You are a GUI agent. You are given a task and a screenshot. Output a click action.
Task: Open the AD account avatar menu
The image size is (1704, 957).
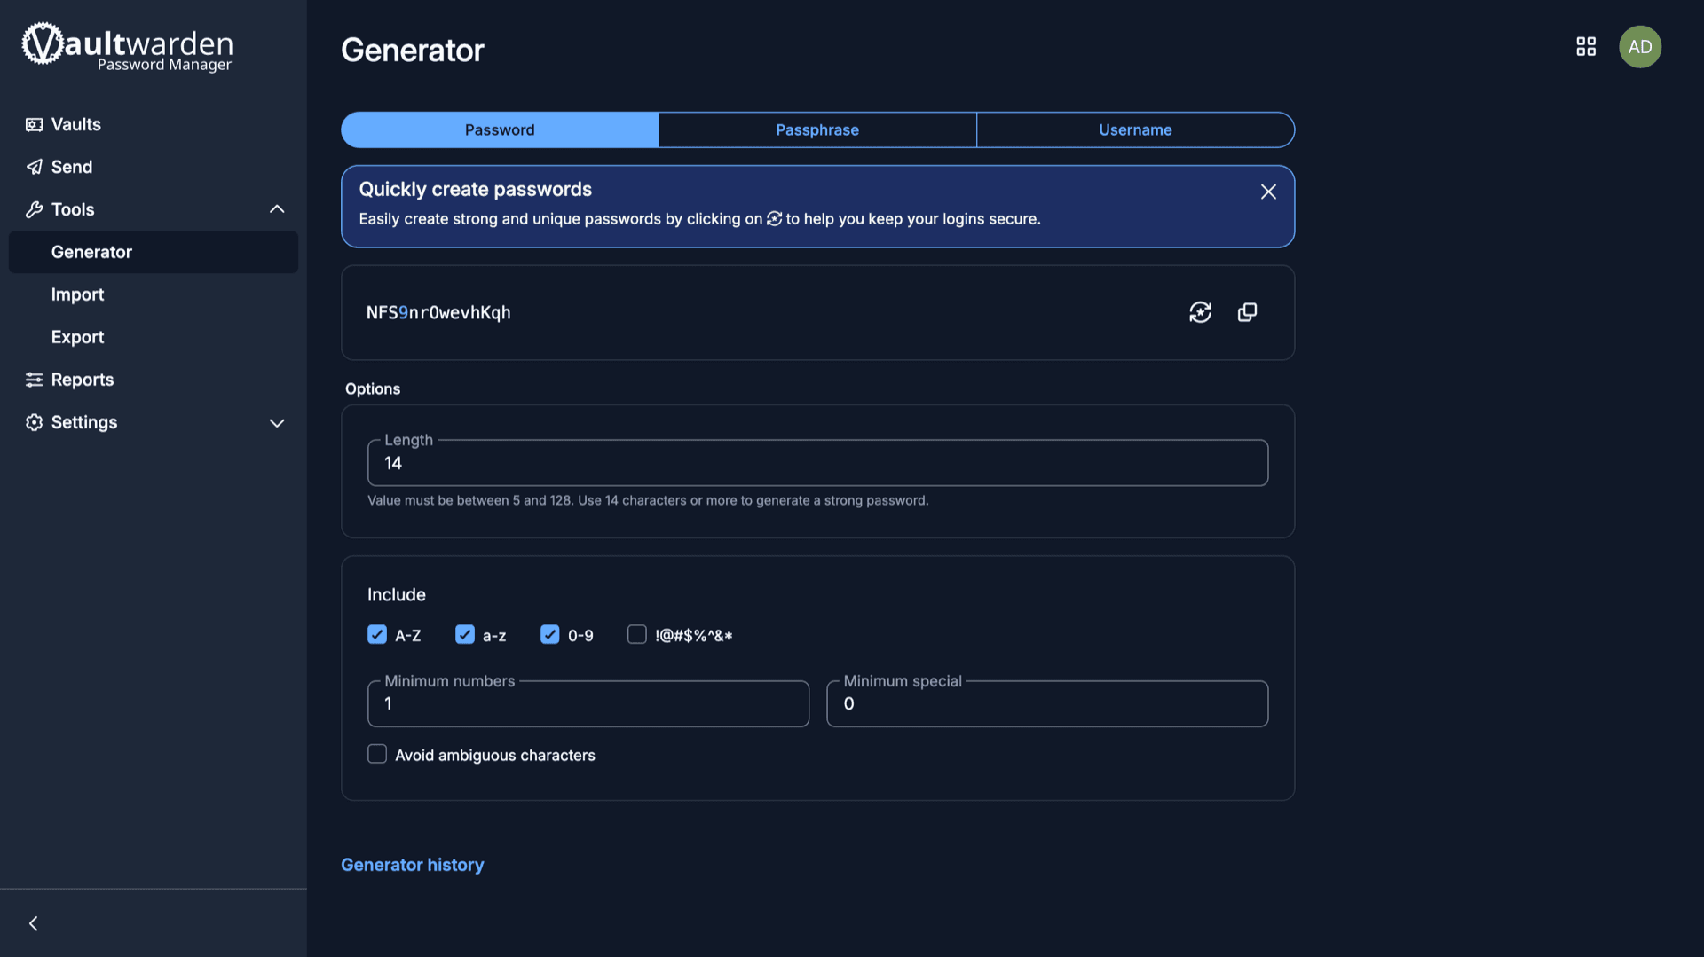click(1640, 46)
